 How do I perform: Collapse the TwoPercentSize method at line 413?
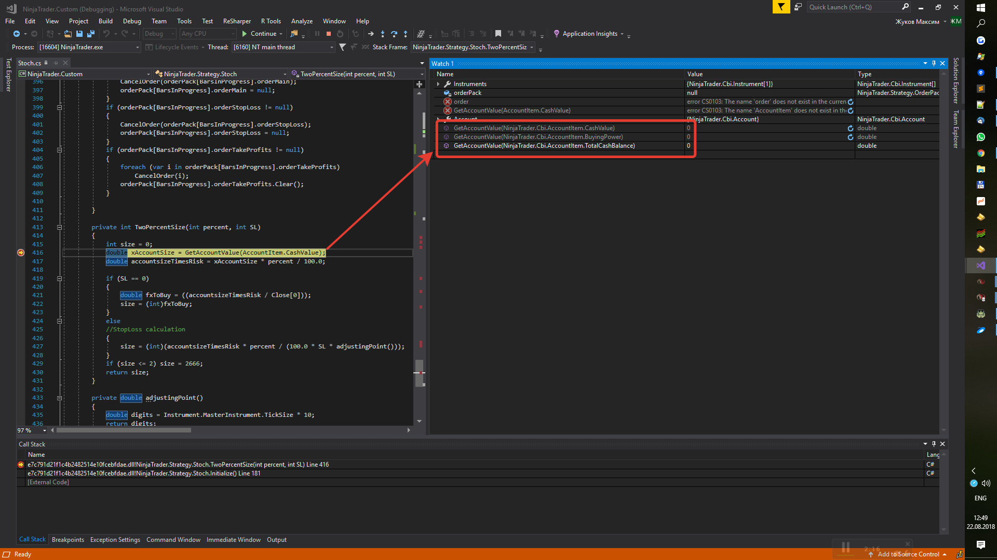pos(59,227)
